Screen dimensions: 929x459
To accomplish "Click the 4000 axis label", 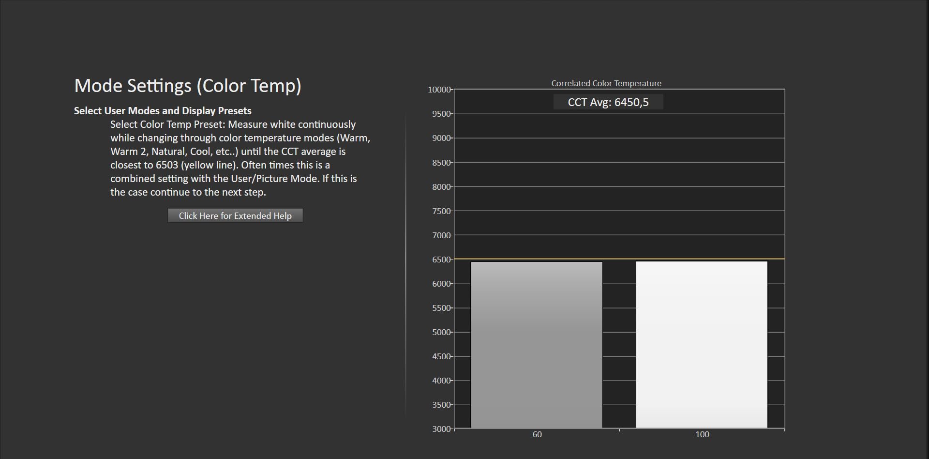I will [x=441, y=381].
